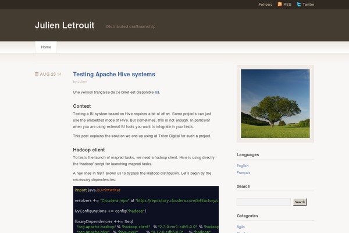Viewport: 349px width, 233px height.
Task: Click the blue Twitter bird icon
Action: [299, 4]
